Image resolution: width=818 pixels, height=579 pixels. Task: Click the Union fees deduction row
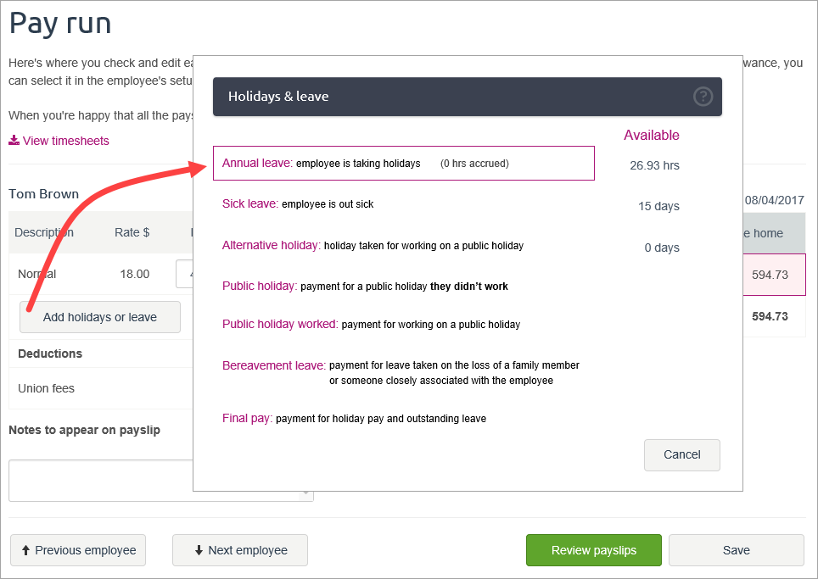pos(47,388)
